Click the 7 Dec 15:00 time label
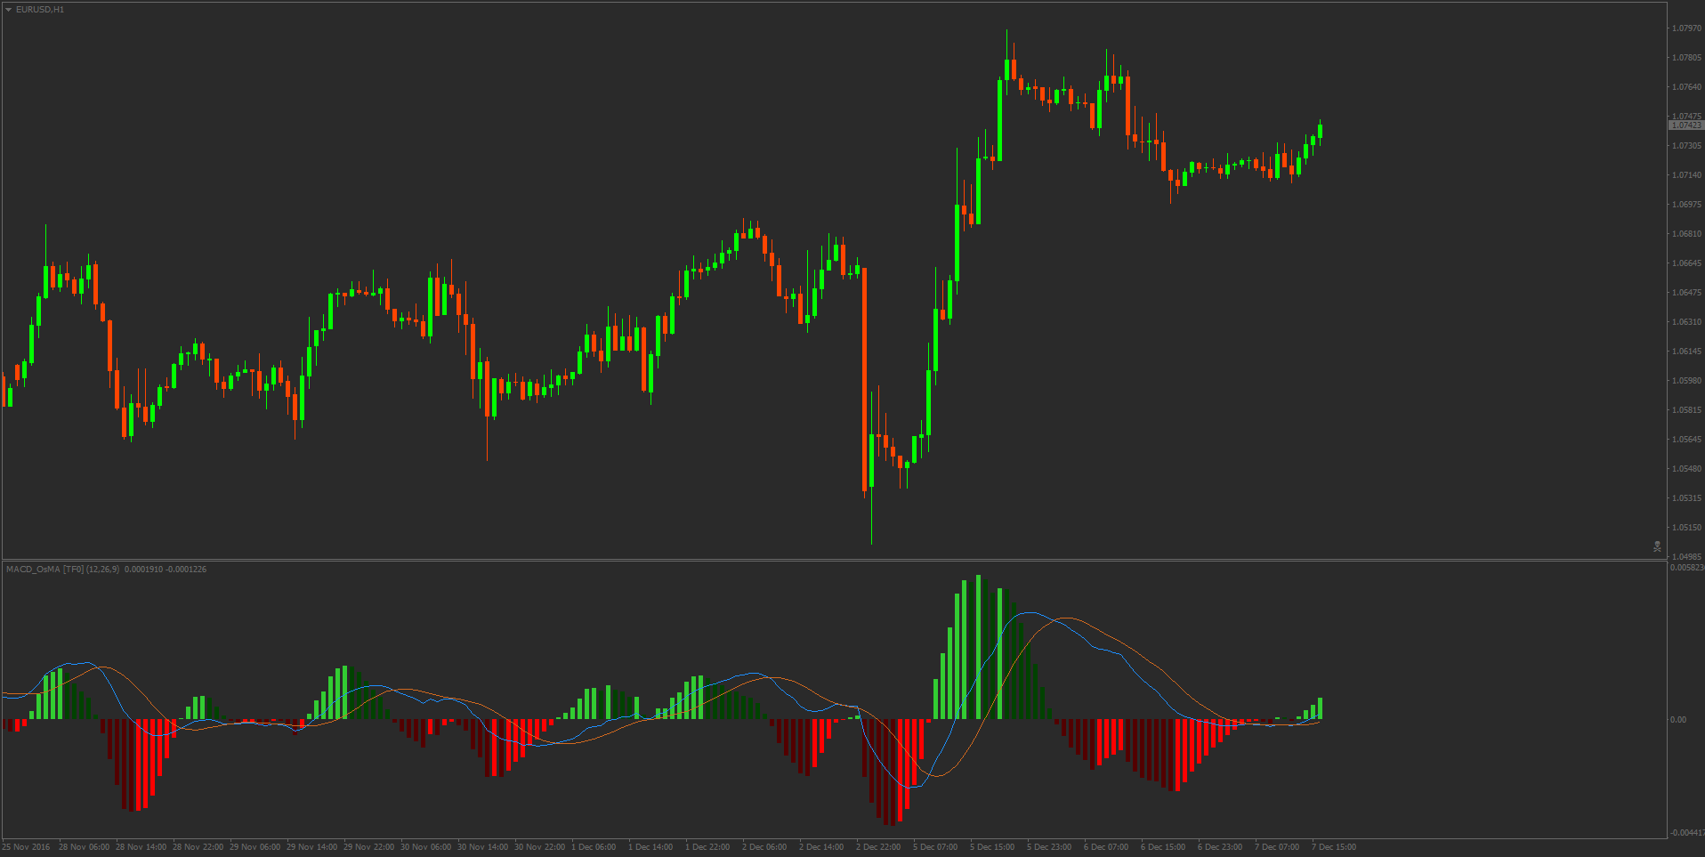The width and height of the screenshot is (1705, 857). [x=1334, y=847]
